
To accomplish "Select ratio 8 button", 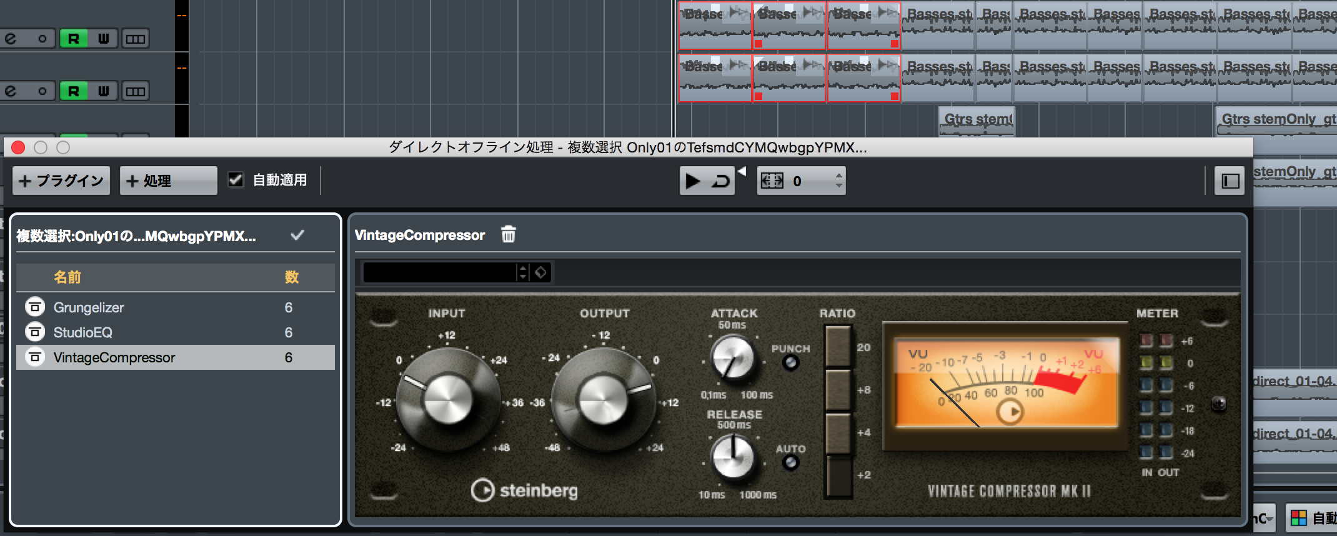I will [x=838, y=390].
